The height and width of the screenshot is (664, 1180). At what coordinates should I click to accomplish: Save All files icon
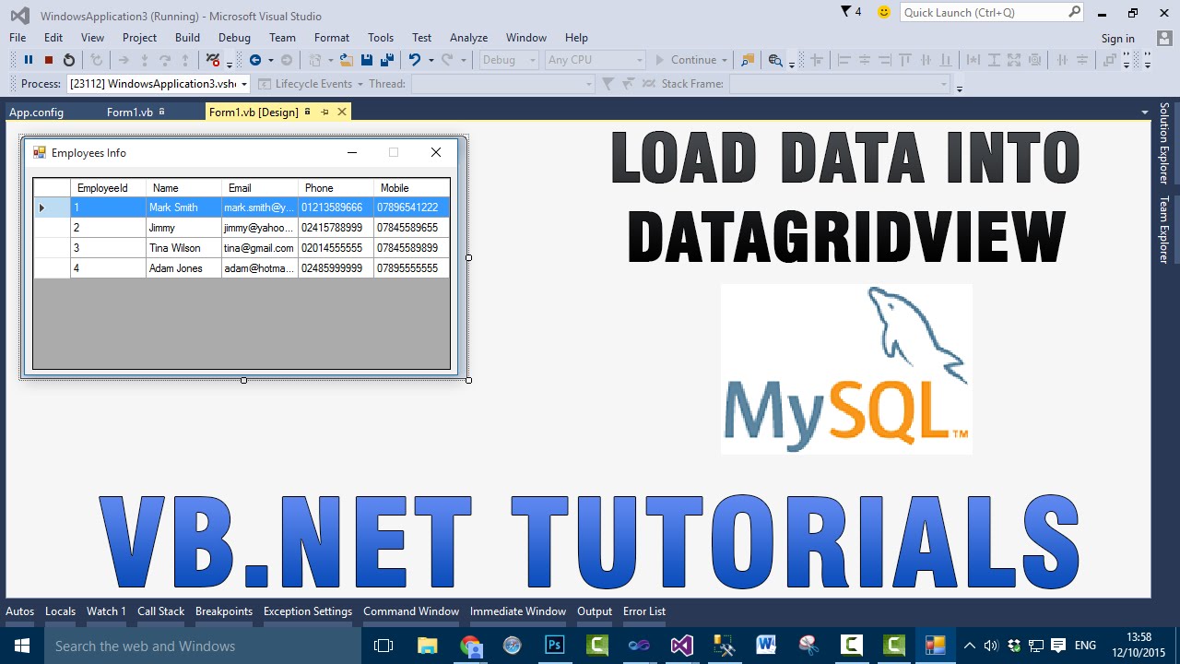click(387, 60)
